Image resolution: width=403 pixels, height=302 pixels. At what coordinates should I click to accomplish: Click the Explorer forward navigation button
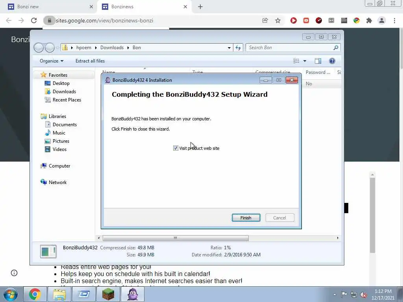click(x=50, y=48)
